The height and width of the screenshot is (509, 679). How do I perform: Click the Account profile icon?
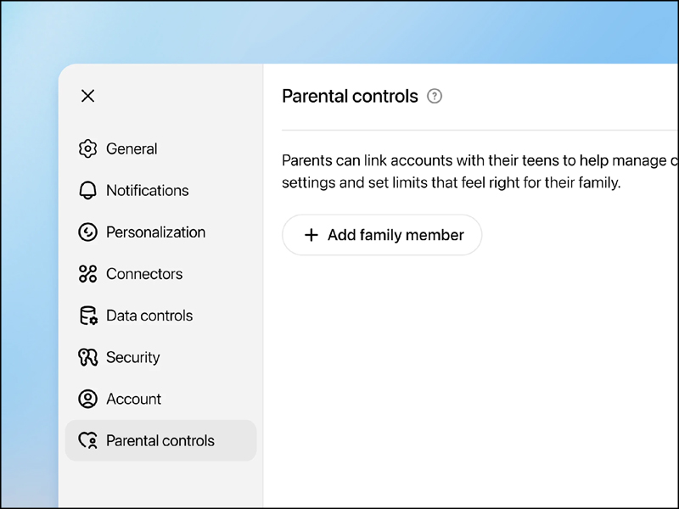(x=87, y=399)
